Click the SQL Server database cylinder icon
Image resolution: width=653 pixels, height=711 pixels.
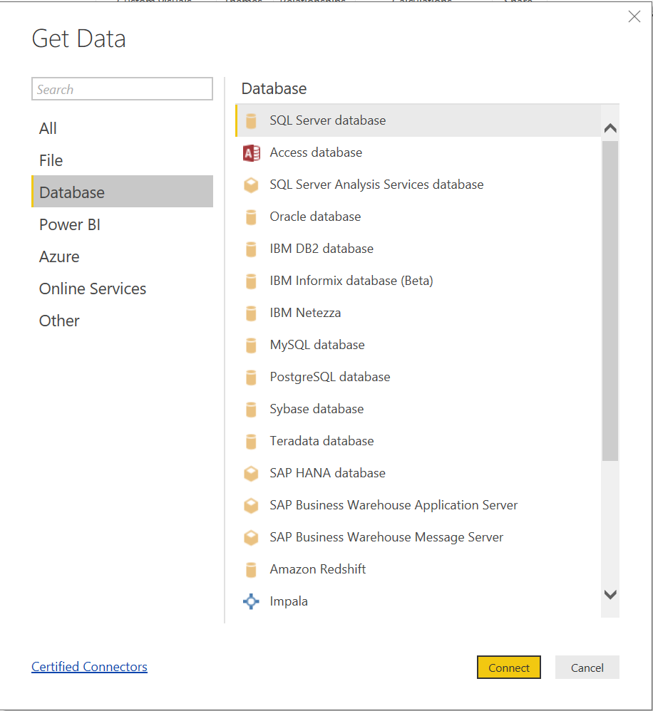pos(251,121)
